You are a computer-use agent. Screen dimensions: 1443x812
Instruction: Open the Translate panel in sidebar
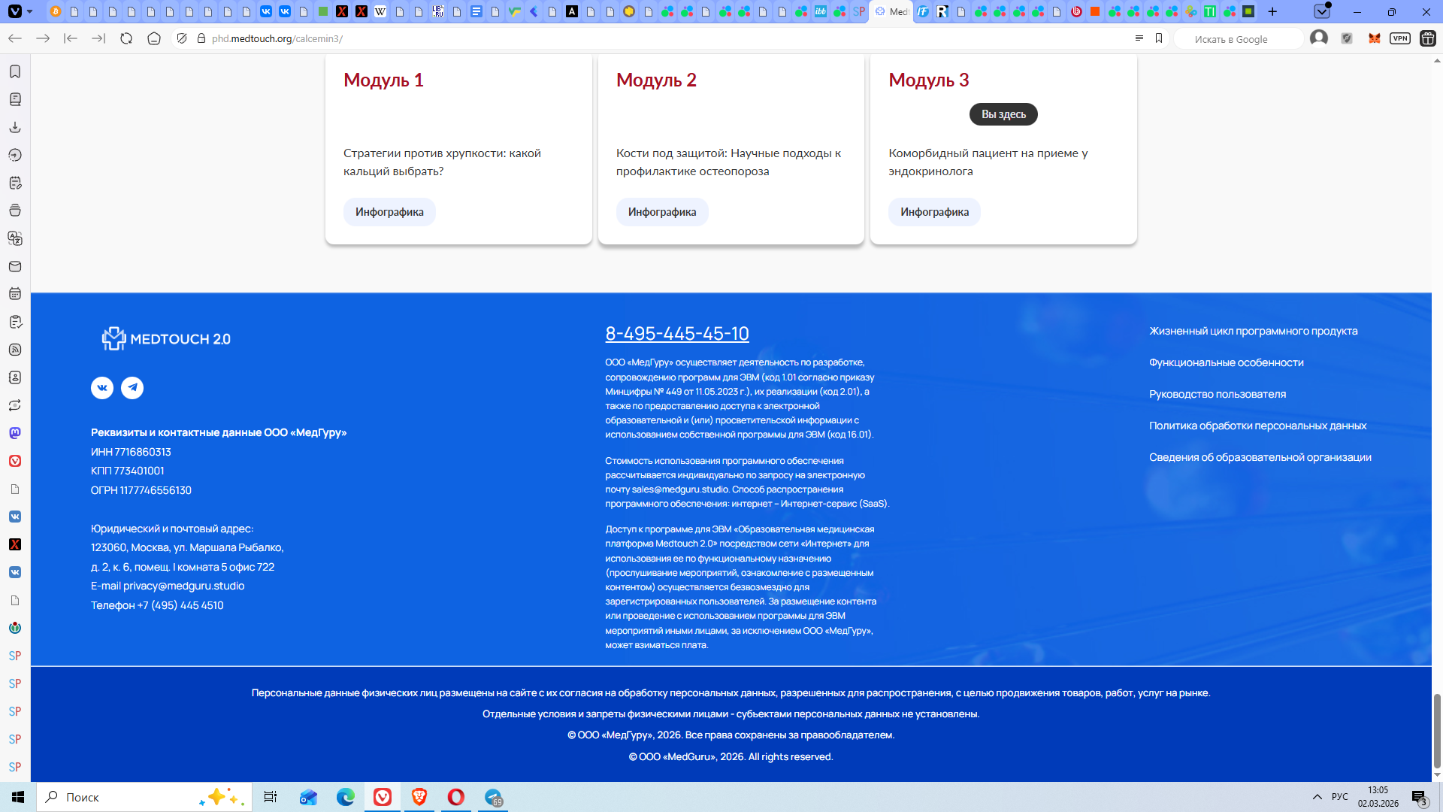15,238
